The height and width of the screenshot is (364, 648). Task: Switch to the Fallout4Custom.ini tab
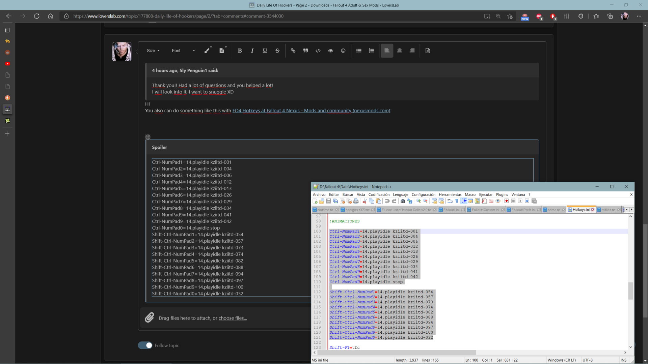click(x=485, y=210)
